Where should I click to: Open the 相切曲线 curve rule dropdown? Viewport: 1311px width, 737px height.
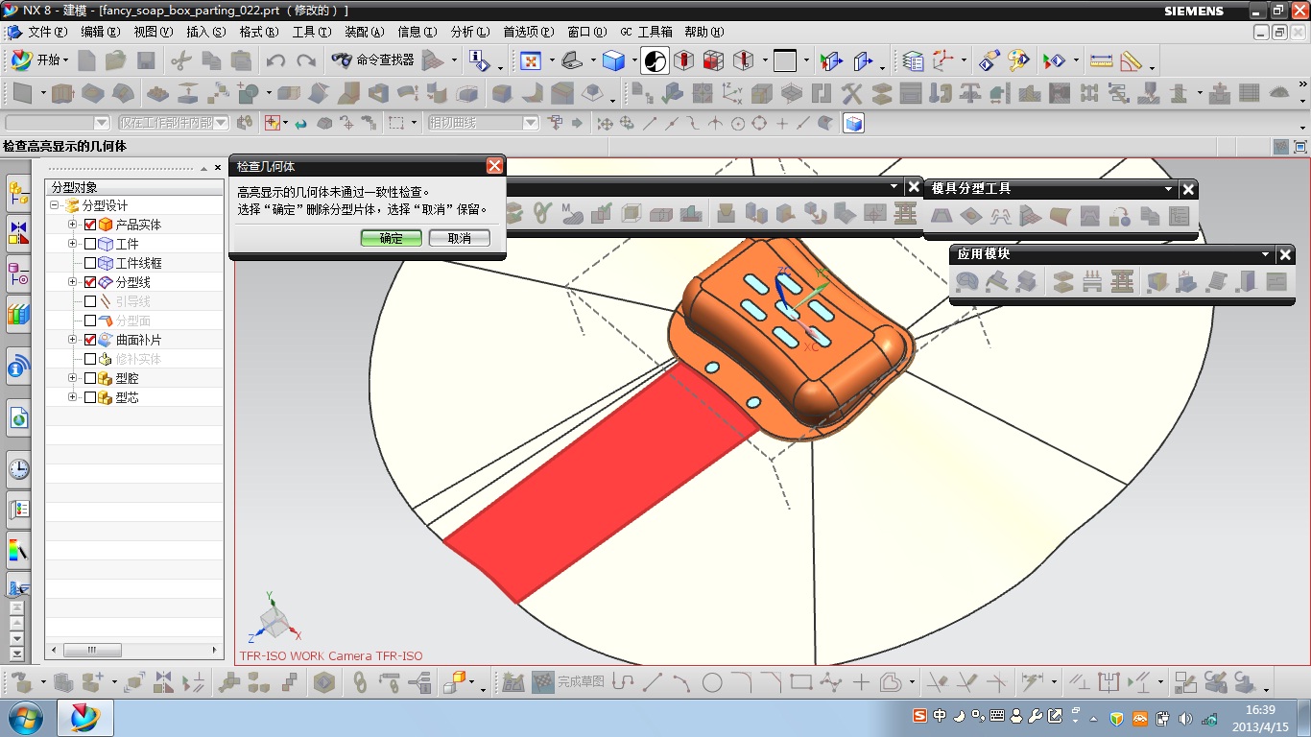click(x=530, y=123)
